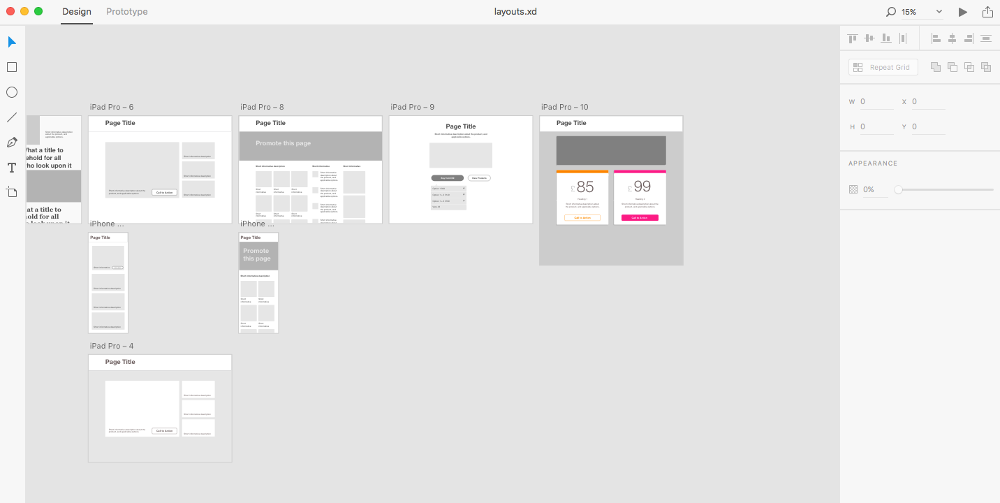Viewport: 1000px width, 503px height.
Task: Click the desktop preview play button
Action: [963, 12]
